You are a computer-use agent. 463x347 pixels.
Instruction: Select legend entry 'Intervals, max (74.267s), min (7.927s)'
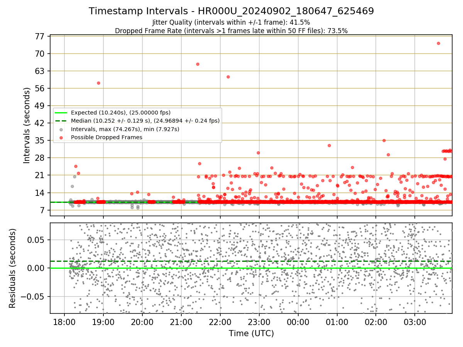[x=125, y=129]
